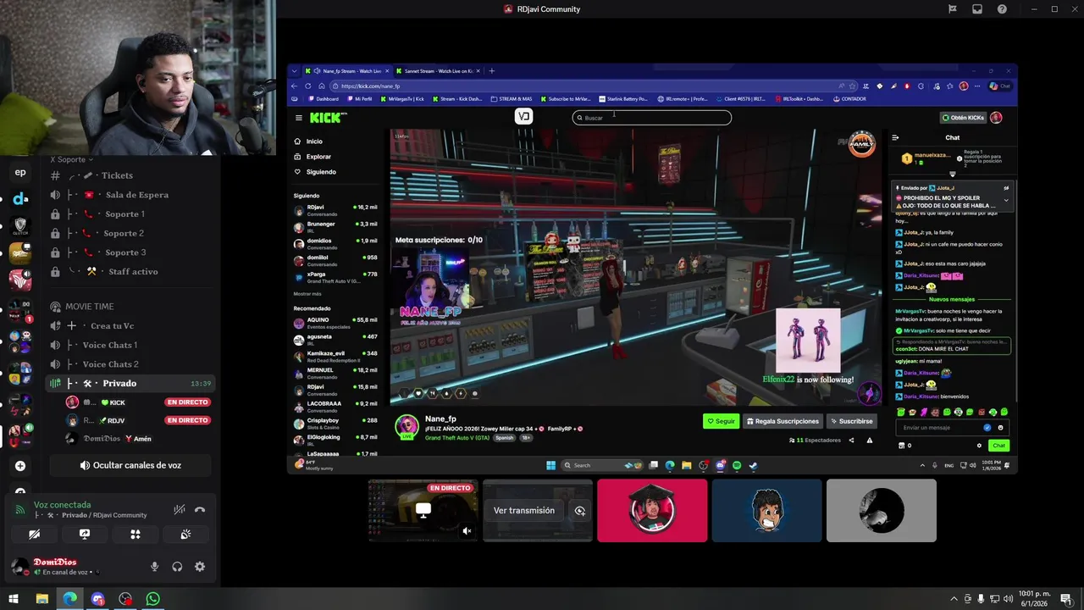
Task: Open Inicio in Kick sidebar
Action: [314, 141]
